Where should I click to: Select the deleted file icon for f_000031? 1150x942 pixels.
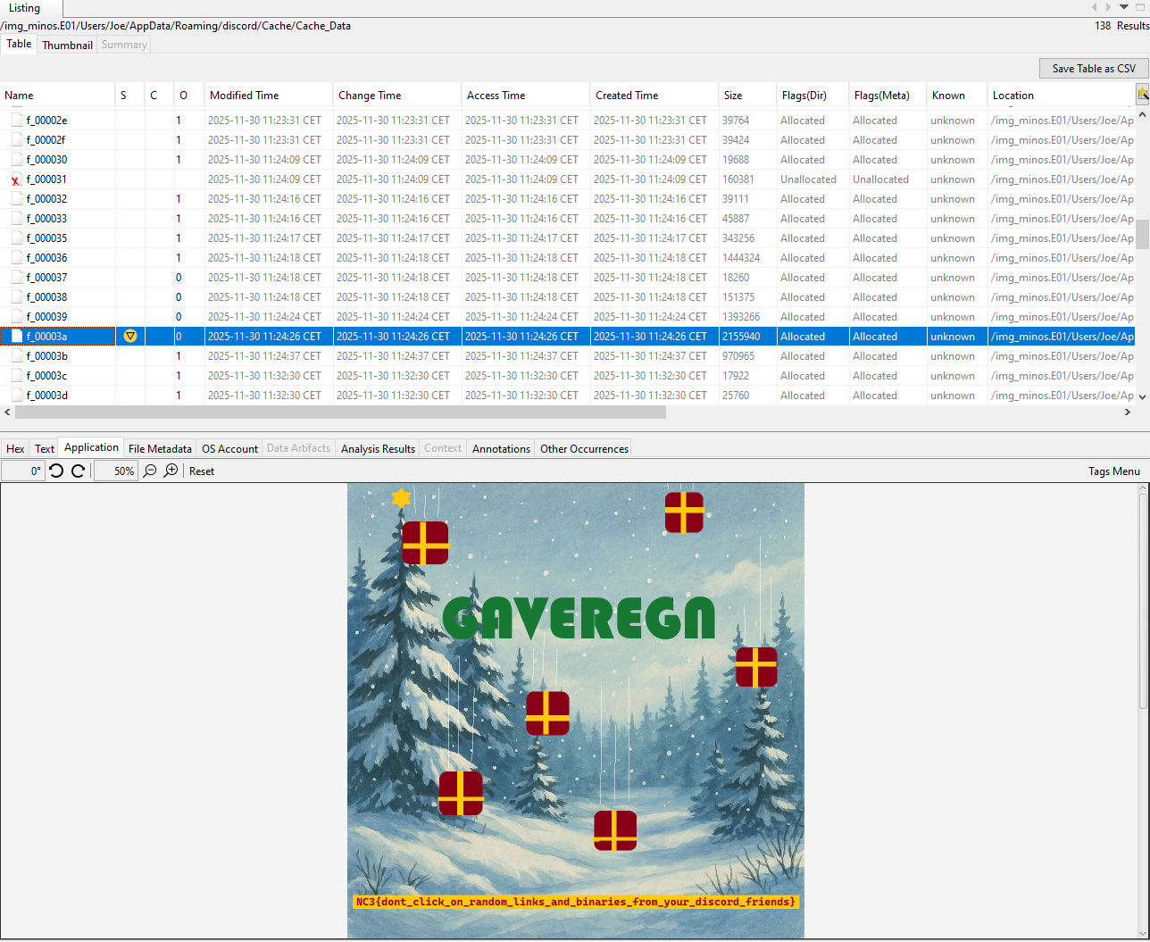click(16, 179)
